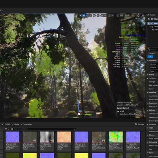Collapse the Current Context section

tap(143, 108)
